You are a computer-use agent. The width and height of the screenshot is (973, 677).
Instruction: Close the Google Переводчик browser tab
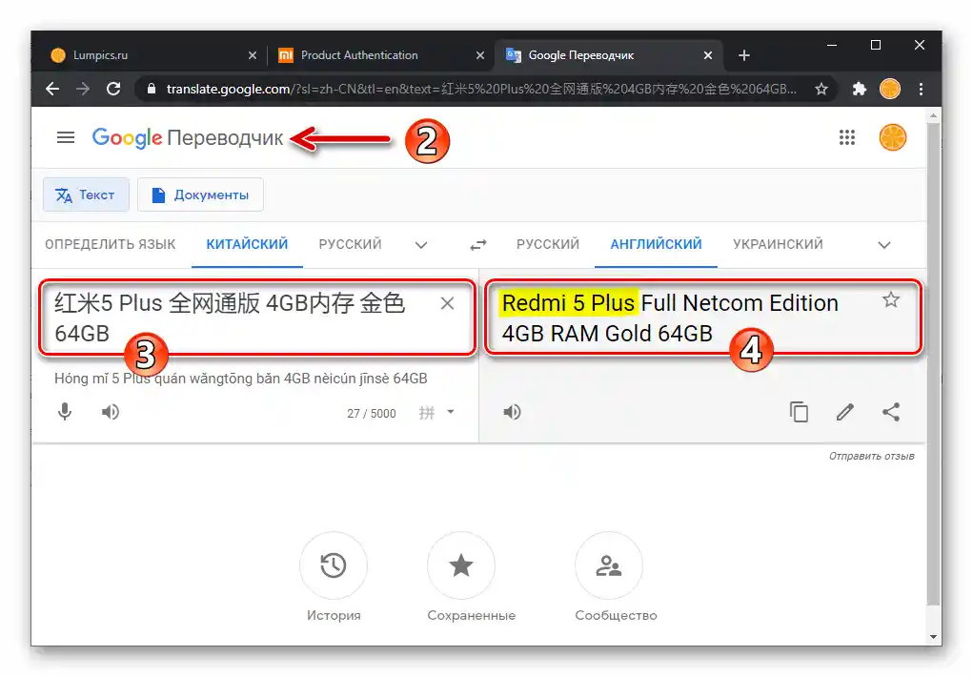coord(707,55)
